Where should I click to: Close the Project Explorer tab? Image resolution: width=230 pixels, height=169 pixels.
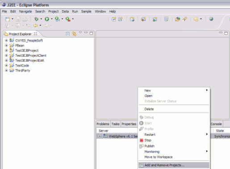35,34
